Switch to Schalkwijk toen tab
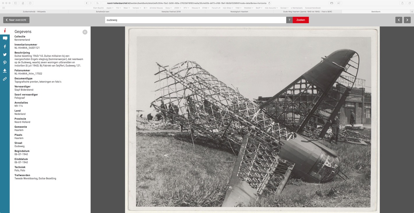The height and width of the screenshot is (213, 414). click(x=102, y=12)
